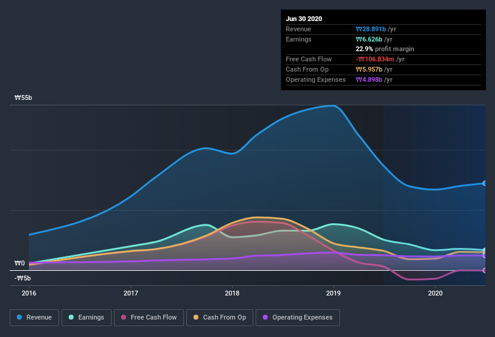This screenshot has width=495, height=337.
Task: Toggle Cash From Op legend item
Action: tap(219, 318)
